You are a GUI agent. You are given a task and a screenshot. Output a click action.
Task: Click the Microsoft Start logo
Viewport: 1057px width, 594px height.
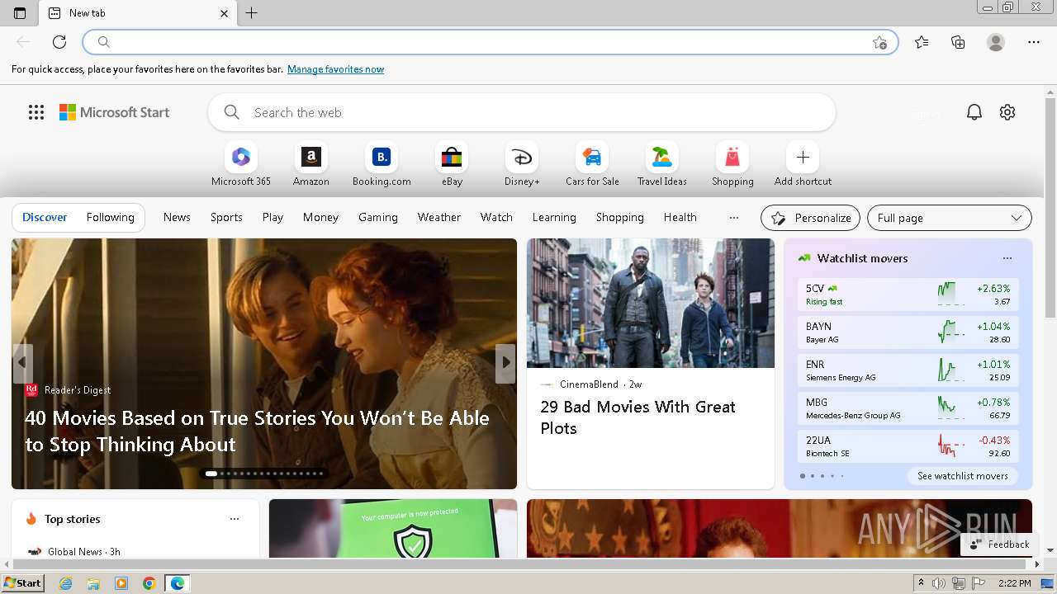[114, 112]
